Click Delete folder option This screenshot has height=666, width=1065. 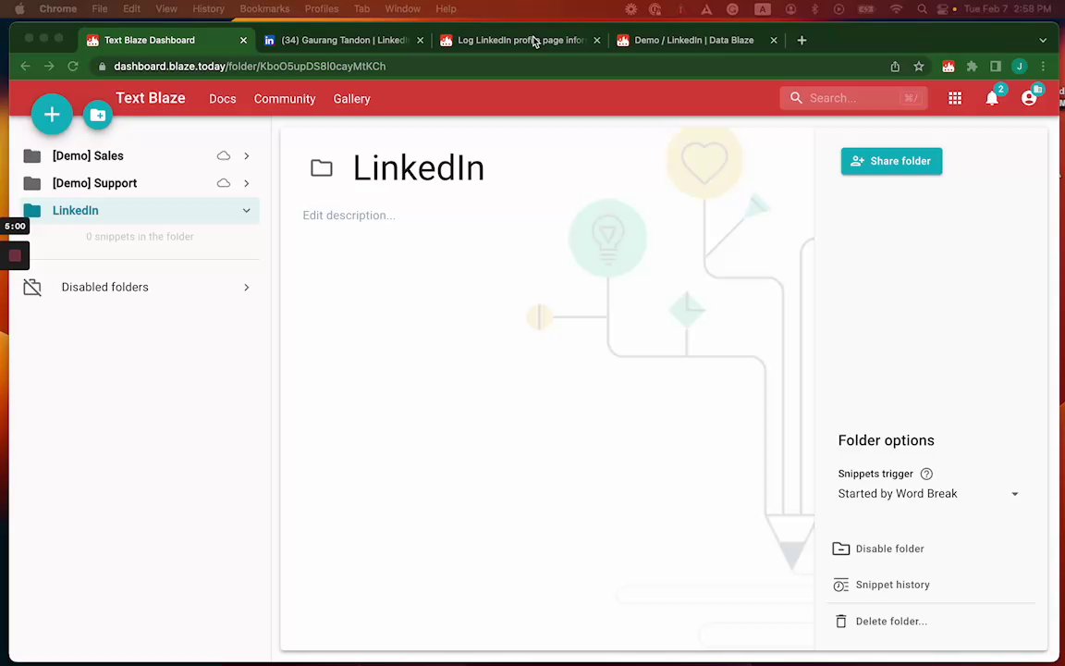[x=880, y=622]
